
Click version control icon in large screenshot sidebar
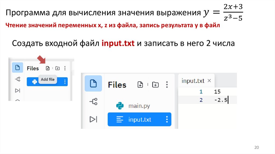click(x=93, y=101)
